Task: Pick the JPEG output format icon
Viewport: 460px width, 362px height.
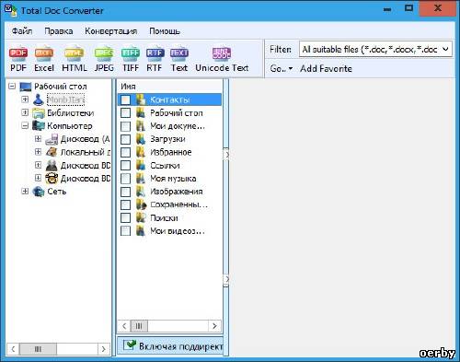Action: (104, 53)
